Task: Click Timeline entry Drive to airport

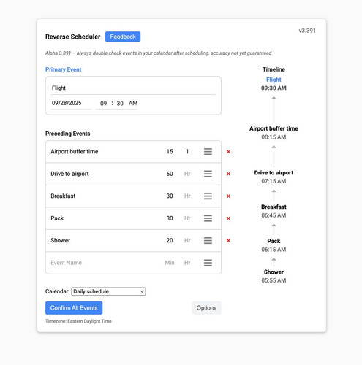Action: point(274,173)
